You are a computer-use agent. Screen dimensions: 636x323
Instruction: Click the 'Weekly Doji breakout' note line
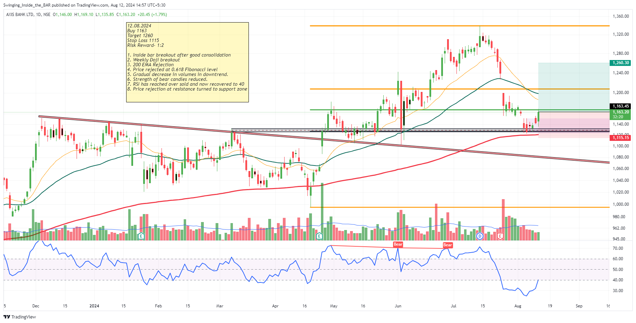coord(154,60)
